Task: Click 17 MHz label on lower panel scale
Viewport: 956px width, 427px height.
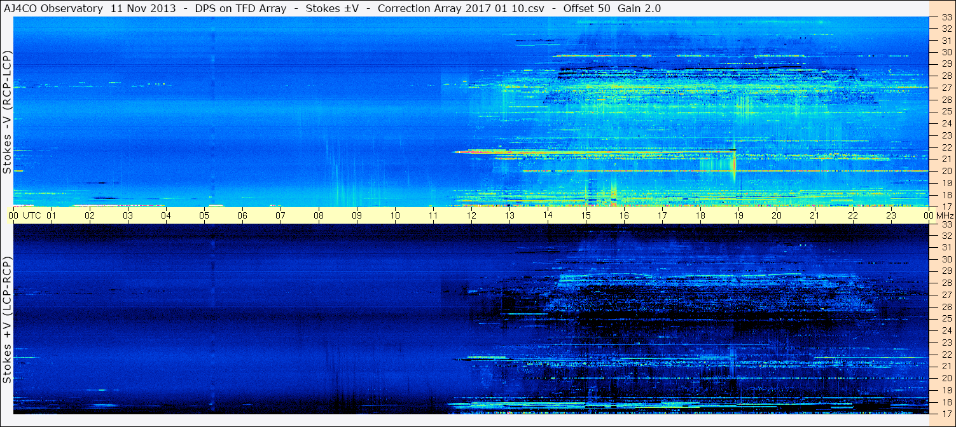Action: (946, 414)
